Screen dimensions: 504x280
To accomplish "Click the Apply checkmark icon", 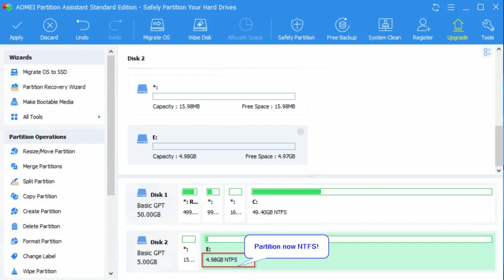I will [16, 26].
